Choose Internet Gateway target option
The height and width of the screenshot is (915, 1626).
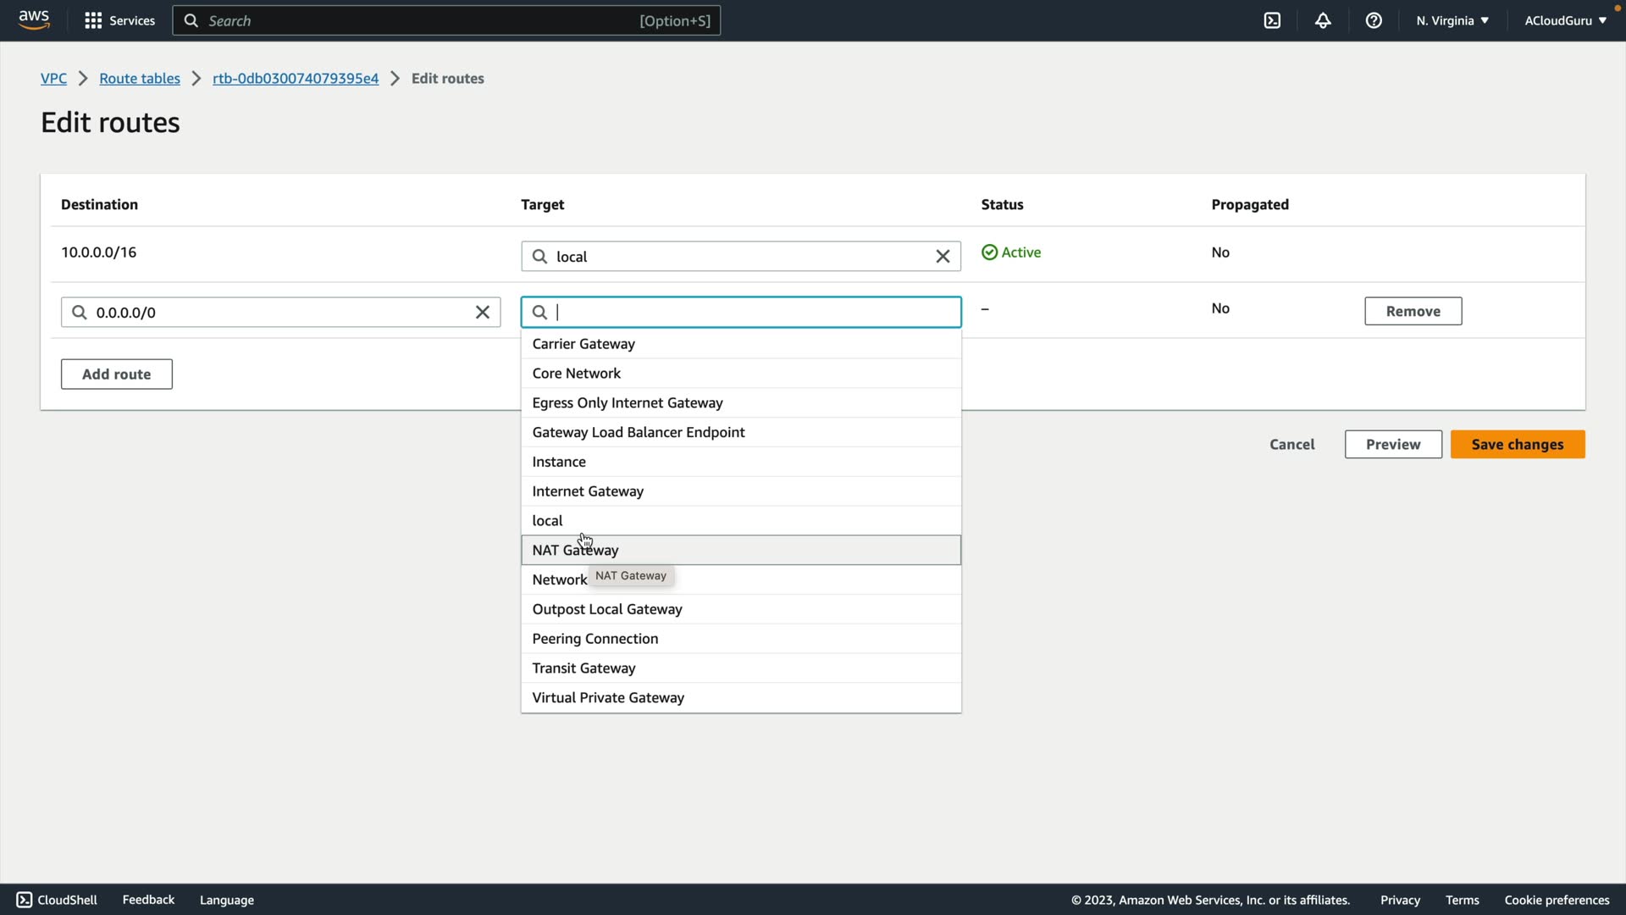click(588, 491)
